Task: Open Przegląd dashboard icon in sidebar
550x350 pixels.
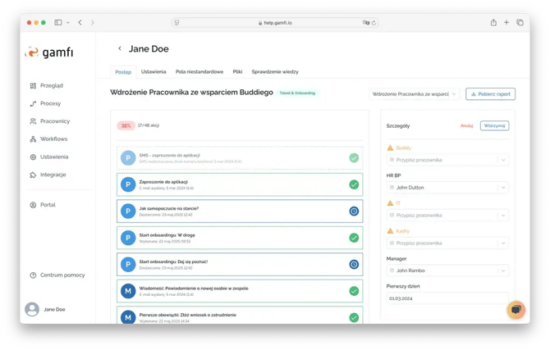Action: point(33,85)
